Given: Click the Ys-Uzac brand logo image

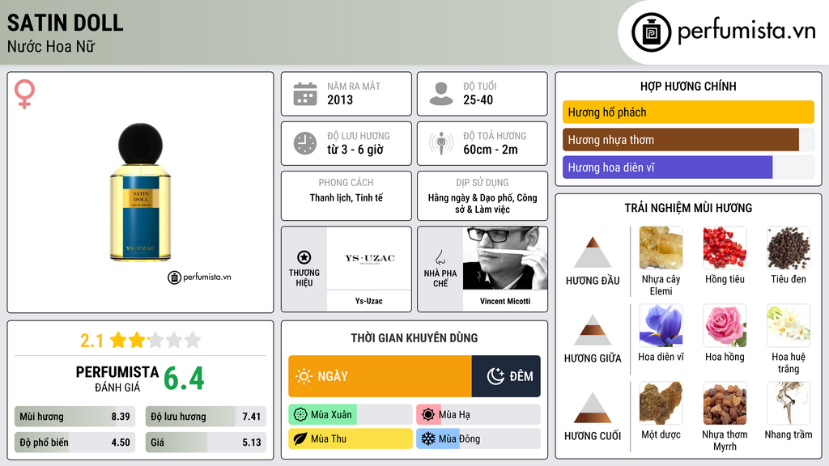Looking at the screenshot, I should point(369,258).
